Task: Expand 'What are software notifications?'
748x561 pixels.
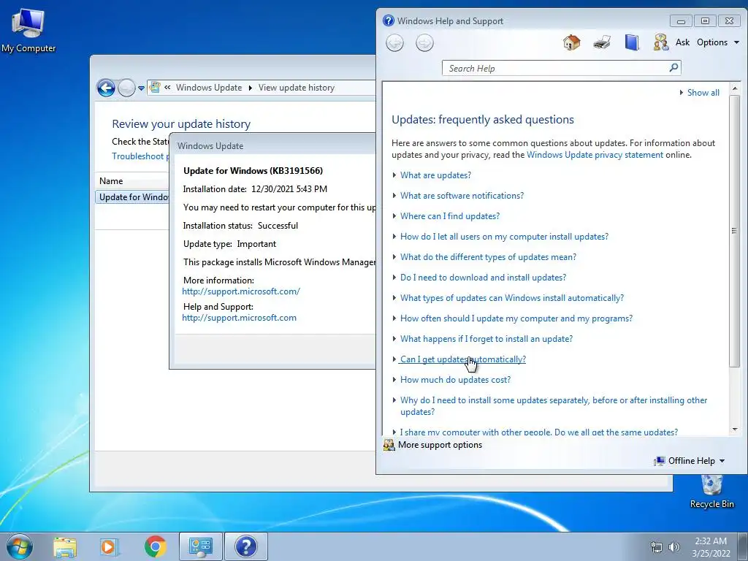Action: (x=462, y=196)
